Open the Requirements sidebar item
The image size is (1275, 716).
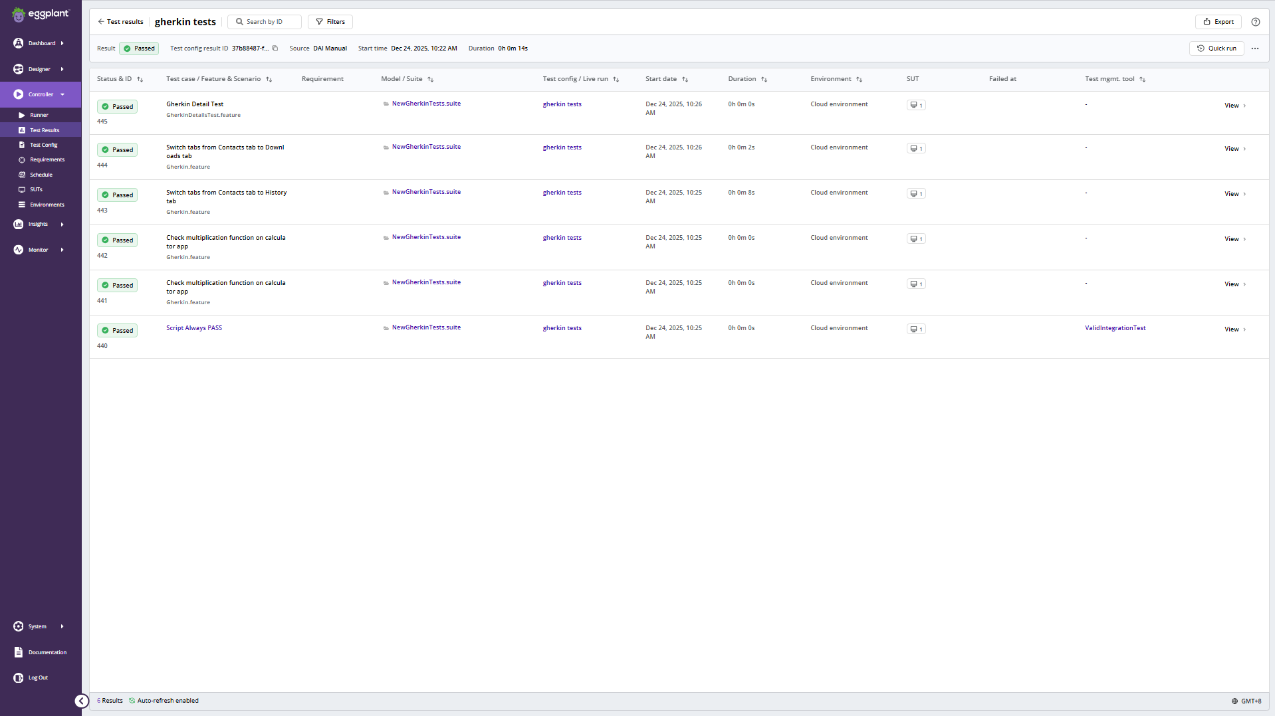pos(46,159)
